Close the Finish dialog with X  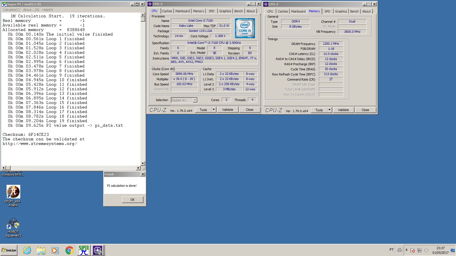(143, 174)
